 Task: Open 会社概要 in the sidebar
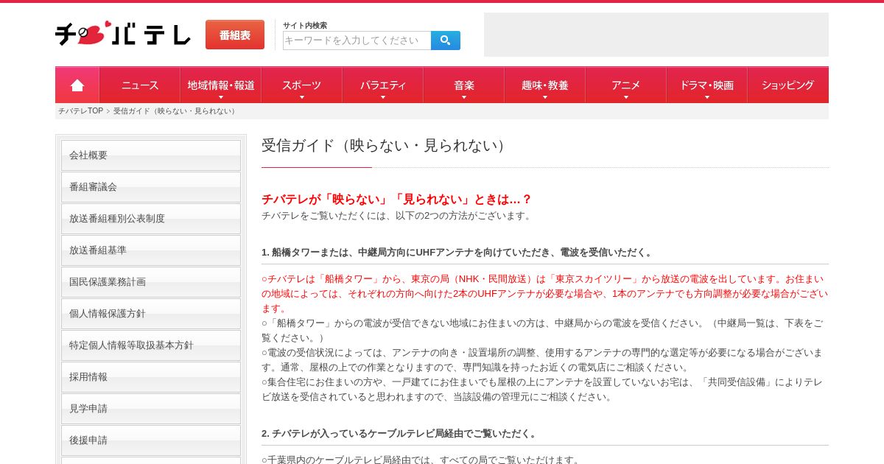[x=151, y=155]
